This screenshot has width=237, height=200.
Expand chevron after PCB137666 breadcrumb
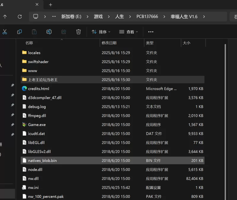[x=164, y=17]
